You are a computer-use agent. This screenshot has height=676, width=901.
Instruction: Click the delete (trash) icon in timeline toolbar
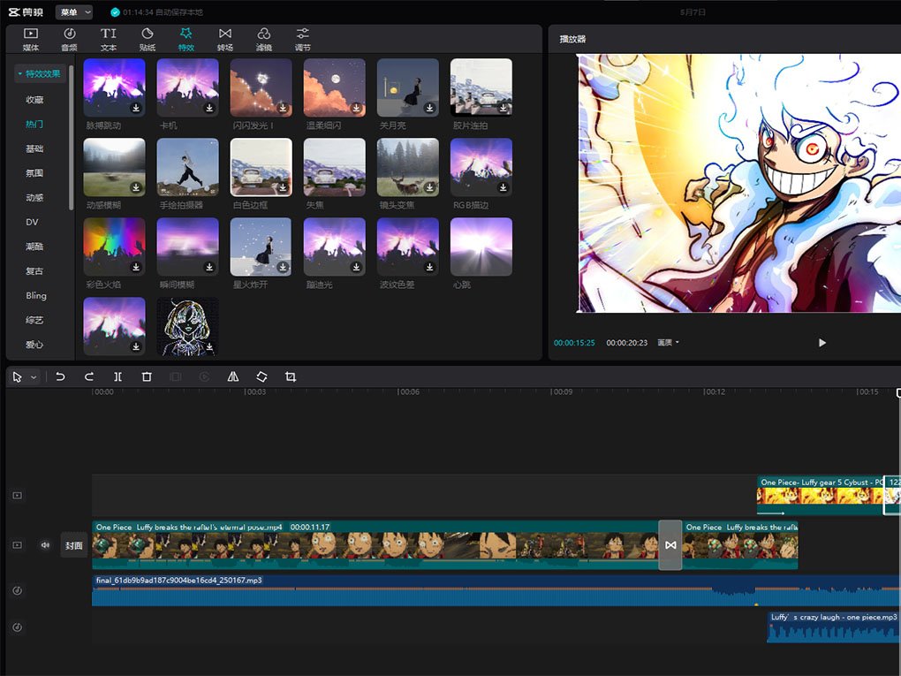tap(147, 376)
